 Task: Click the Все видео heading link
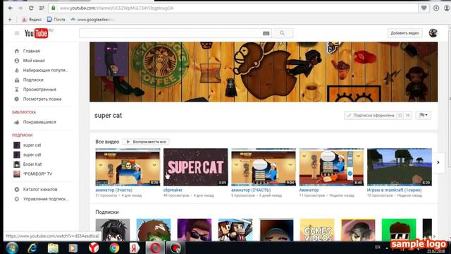point(107,142)
